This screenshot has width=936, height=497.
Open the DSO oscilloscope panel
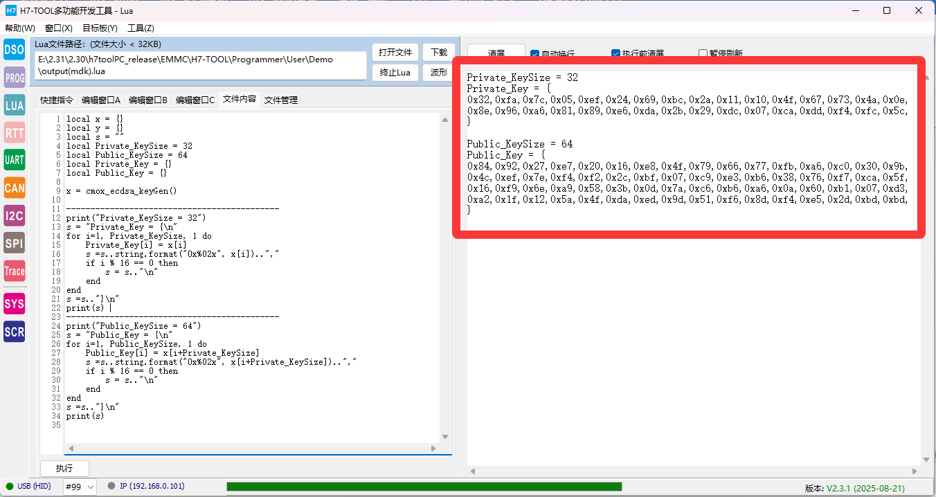(x=14, y=50)
